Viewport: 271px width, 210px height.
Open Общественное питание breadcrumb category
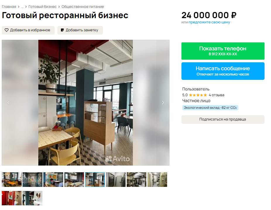83,7
